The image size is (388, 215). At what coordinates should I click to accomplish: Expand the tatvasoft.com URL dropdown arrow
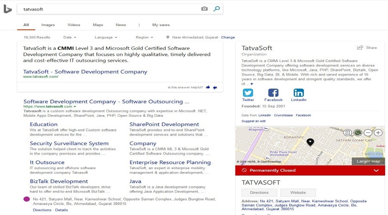point(75,107)
